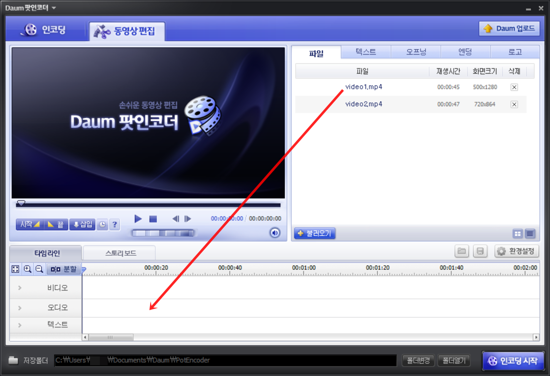Viewport: 550px width, 376px height.
Task: Click the clock time-setting icon
Action: click(102, 225)
